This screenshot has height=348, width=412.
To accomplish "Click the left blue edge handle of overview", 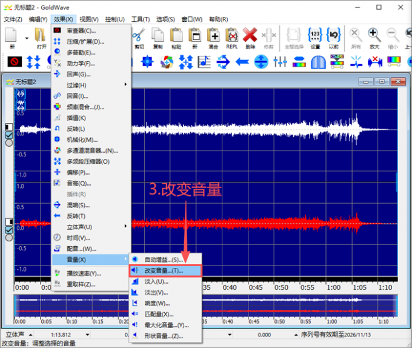I will click(15, 306).
